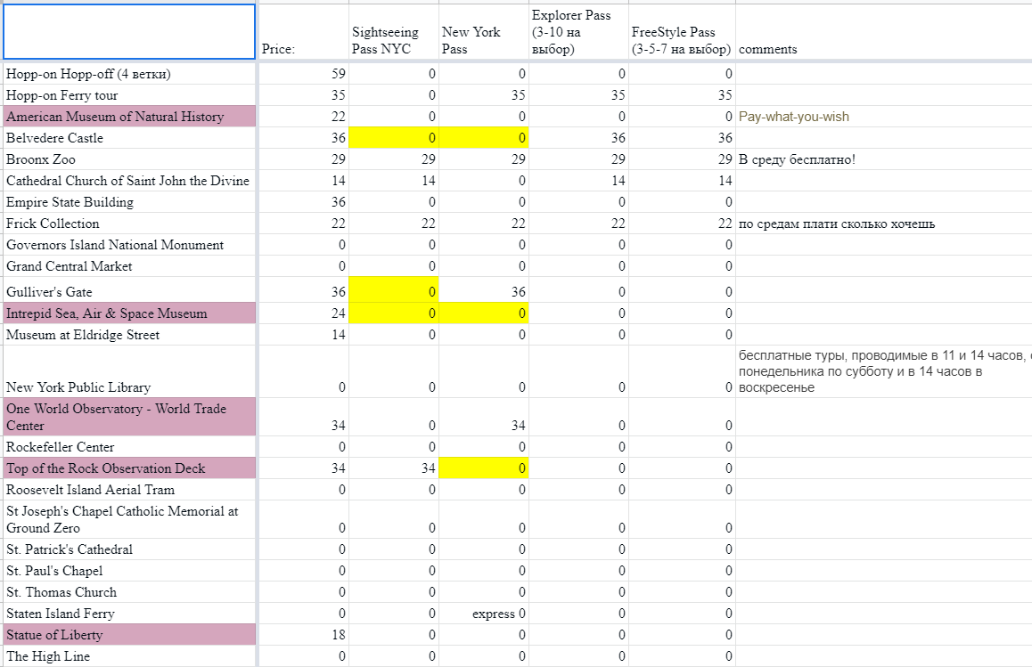Click Top of the Rock Sightseeing Pass value 34
This screenshot has width=1032, height=667.
point(394,468)
